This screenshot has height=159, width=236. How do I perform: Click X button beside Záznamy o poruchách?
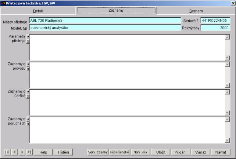tap(28, 124)
